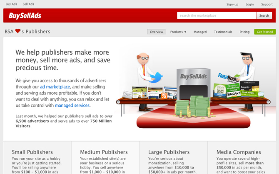Click the Small Publishers heading
Screen dimensions: 279x174
[32, 152]
